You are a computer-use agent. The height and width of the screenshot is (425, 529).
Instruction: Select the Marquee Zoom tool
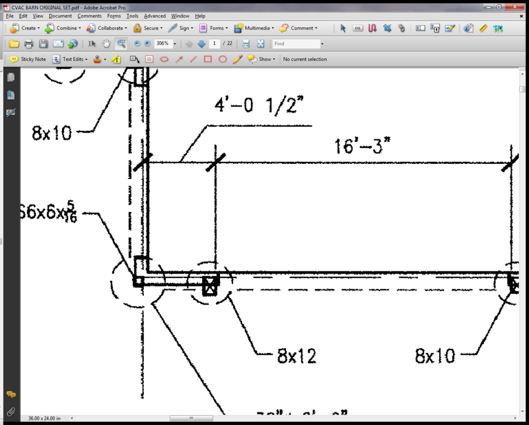coord(121,43)
